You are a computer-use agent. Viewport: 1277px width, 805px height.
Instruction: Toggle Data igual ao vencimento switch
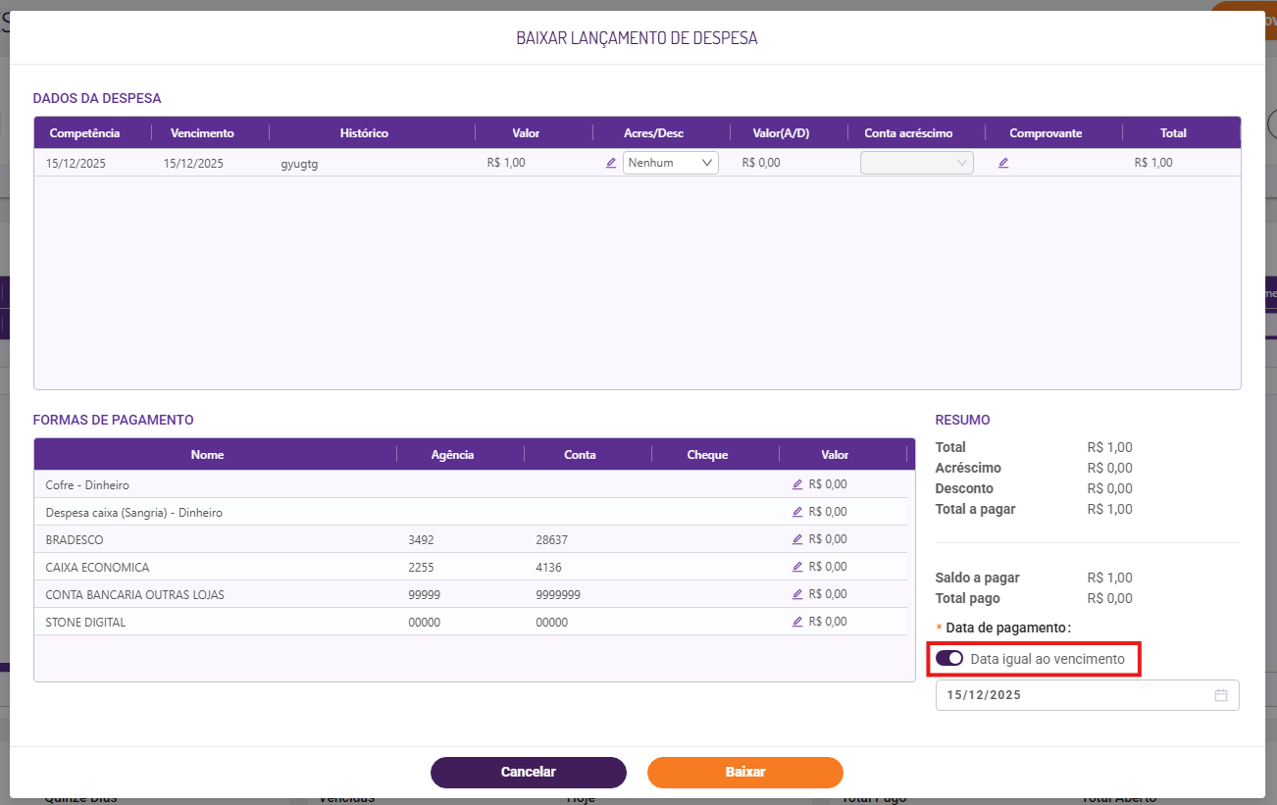pos(949,658)
